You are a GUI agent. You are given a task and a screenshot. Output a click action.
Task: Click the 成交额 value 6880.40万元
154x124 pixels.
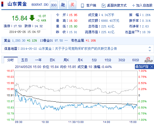pyautogui.click(x=110, y=21)
